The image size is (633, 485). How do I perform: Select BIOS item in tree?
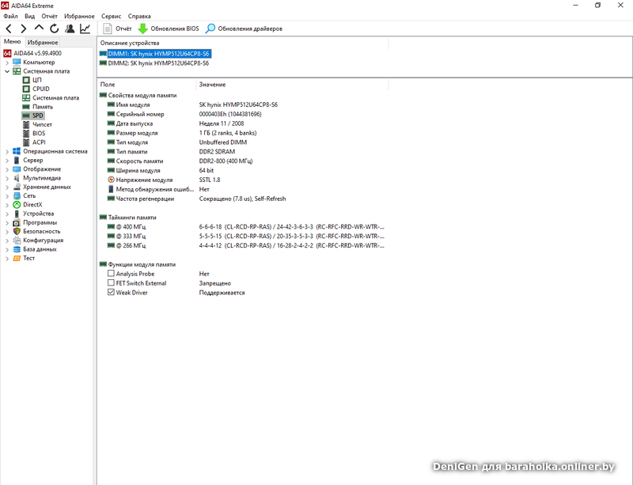[x=39, y=133]
